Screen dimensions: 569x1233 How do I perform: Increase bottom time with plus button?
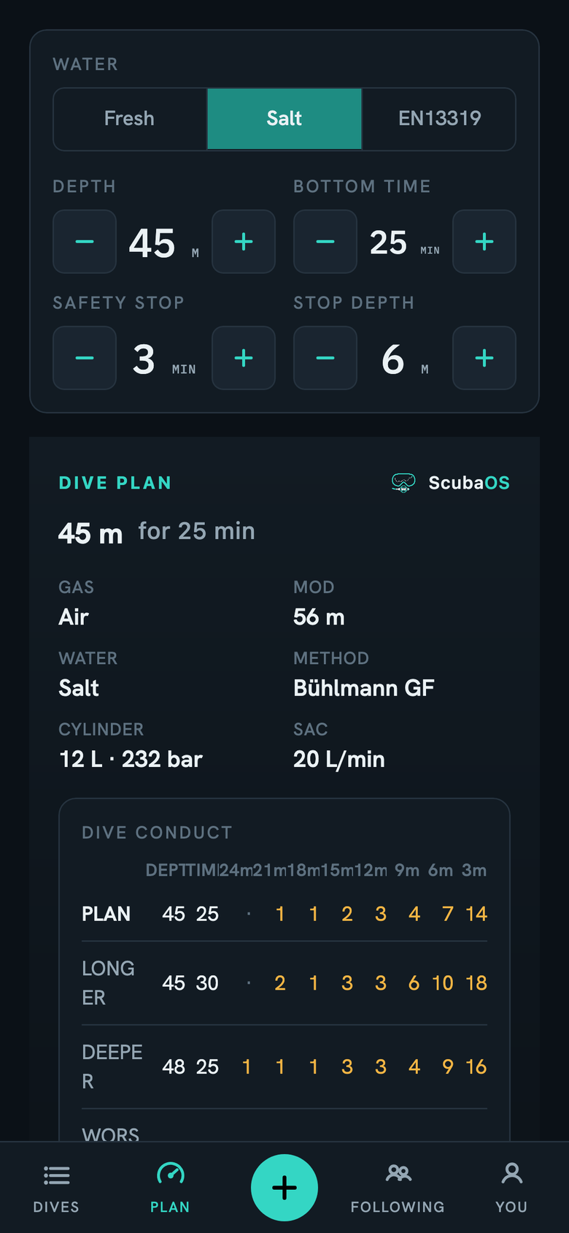click(484, 242)
